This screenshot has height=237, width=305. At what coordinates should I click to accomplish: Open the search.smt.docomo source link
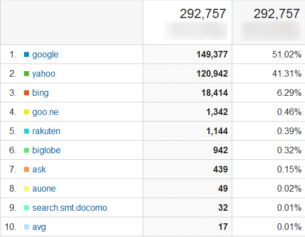pyautogui.click(x=69, y=208)
